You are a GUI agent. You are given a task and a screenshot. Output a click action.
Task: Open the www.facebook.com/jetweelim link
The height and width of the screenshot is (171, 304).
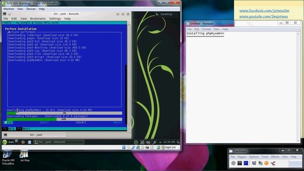[x=264, y=10]
